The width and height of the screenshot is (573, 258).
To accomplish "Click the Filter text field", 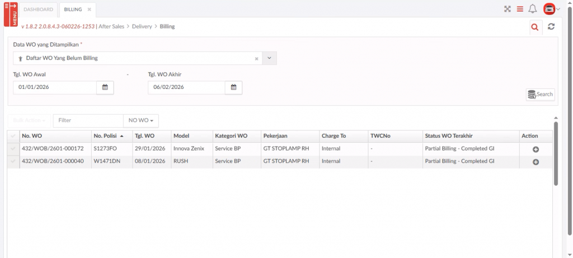I will [88, 120].
